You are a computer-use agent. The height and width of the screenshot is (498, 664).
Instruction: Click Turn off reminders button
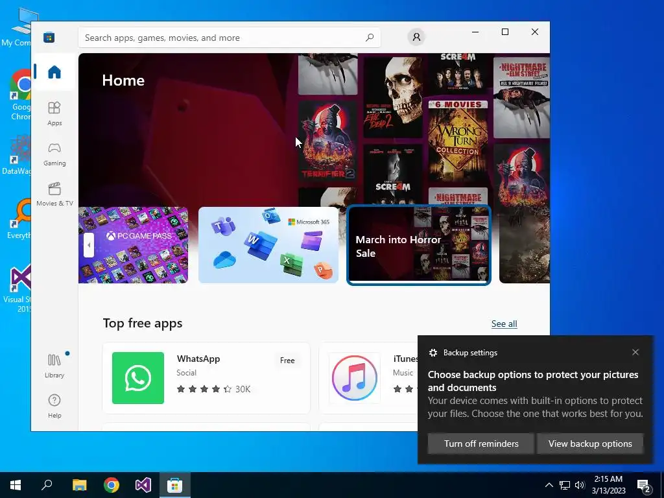(x=481, y=444)
